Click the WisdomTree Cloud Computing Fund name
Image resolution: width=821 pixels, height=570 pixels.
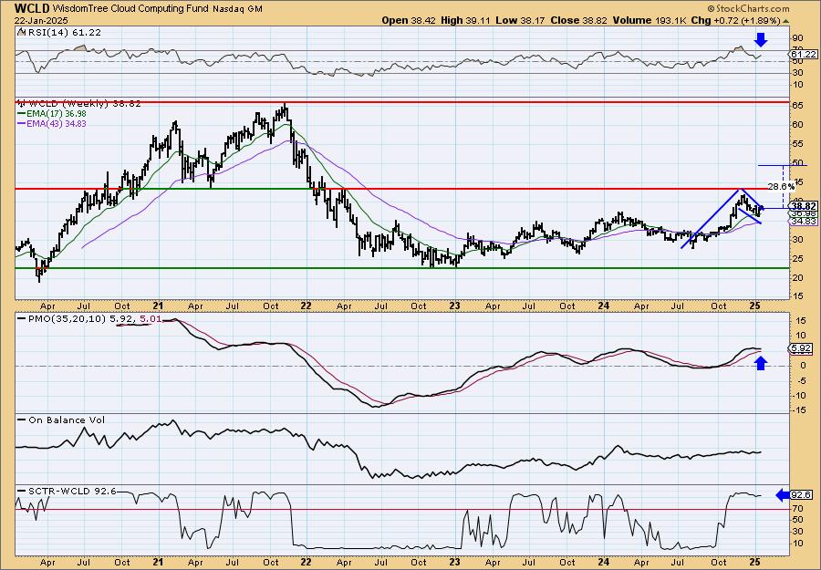pyautogui.click(x=130, y=9)
